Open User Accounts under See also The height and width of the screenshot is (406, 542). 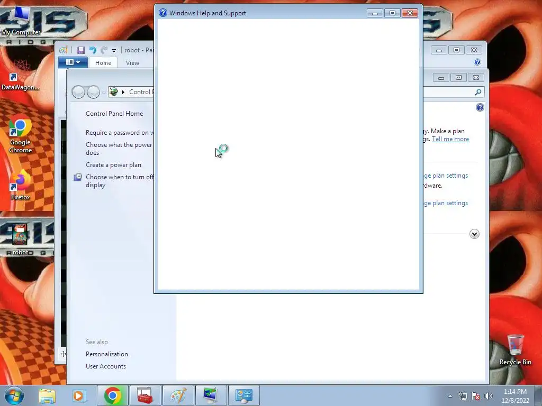[x=106, y=366]
